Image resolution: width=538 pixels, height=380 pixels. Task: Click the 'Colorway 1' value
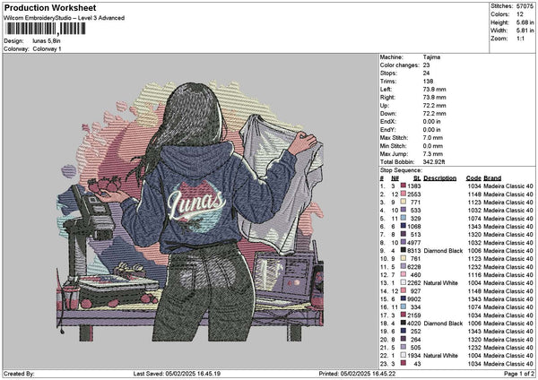pyautogui.click(x=47, y=49)
